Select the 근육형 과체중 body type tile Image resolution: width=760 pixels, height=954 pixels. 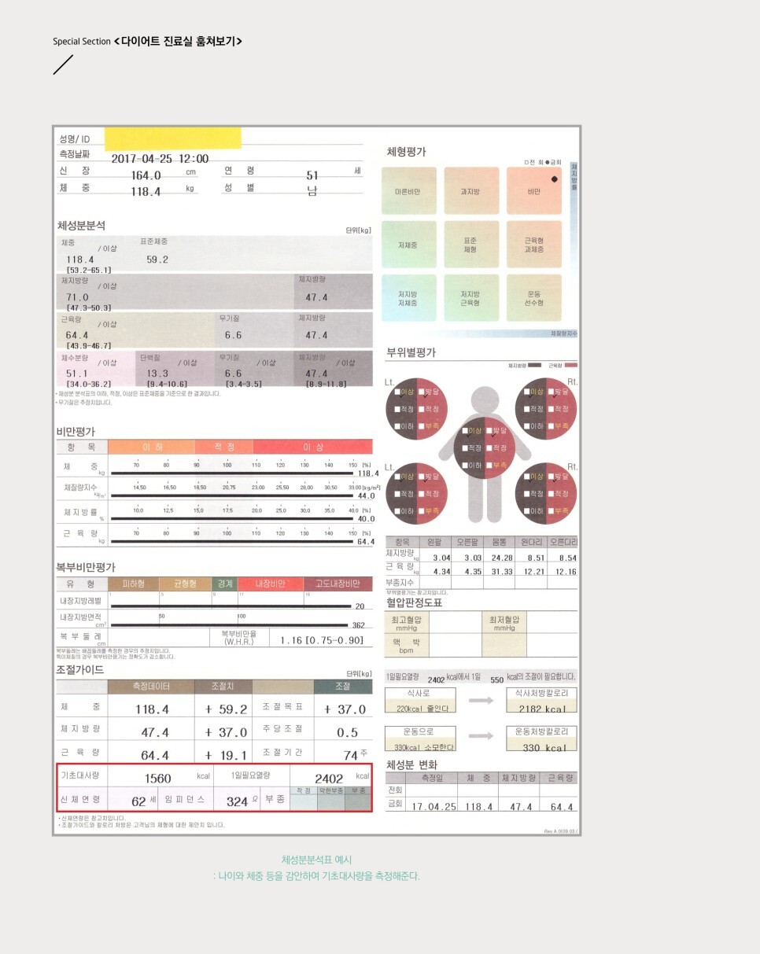coord(534,245)
